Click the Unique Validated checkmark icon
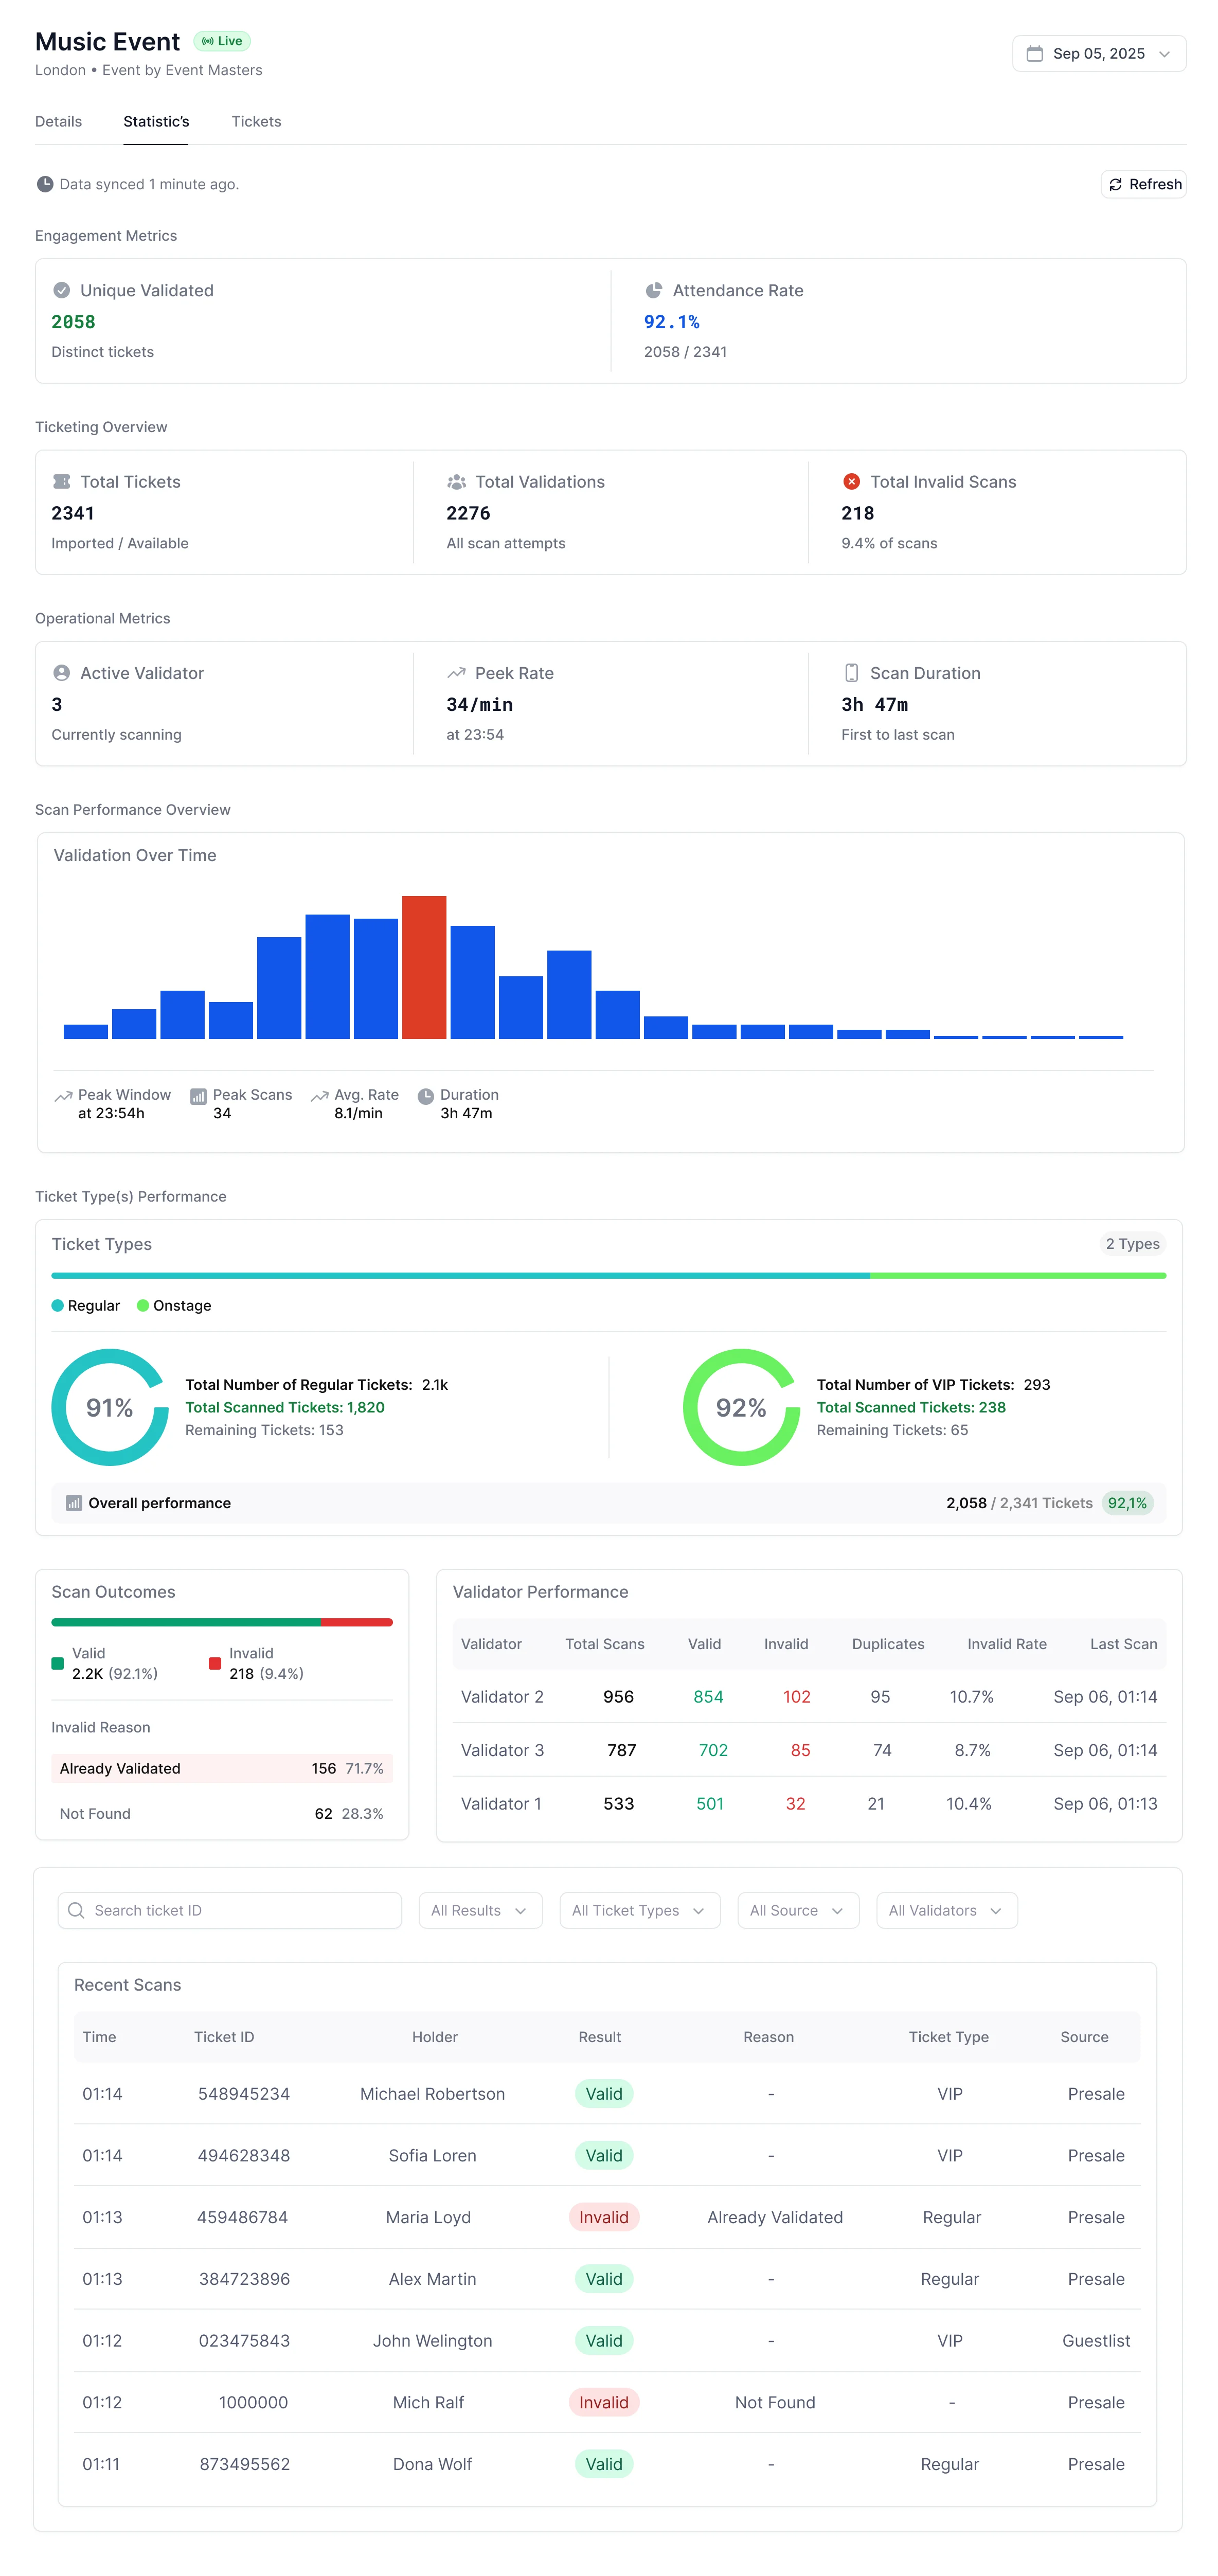The height and width of the screenshot is (2576, 1218). point(61,290)
